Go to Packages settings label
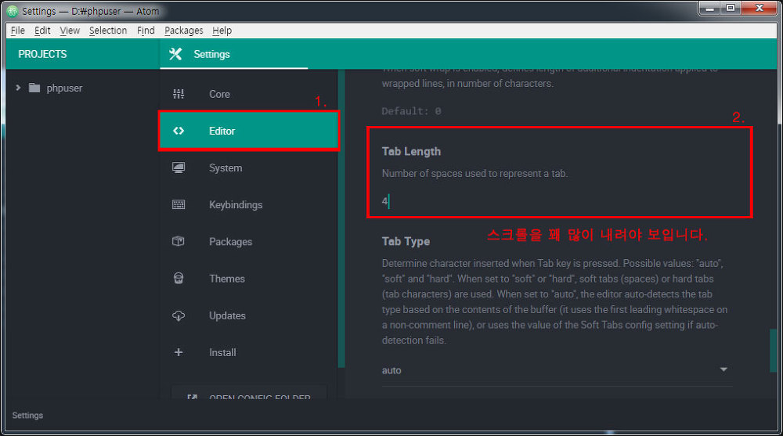Viewport: 783px width, 436px height. click(230, 242)
